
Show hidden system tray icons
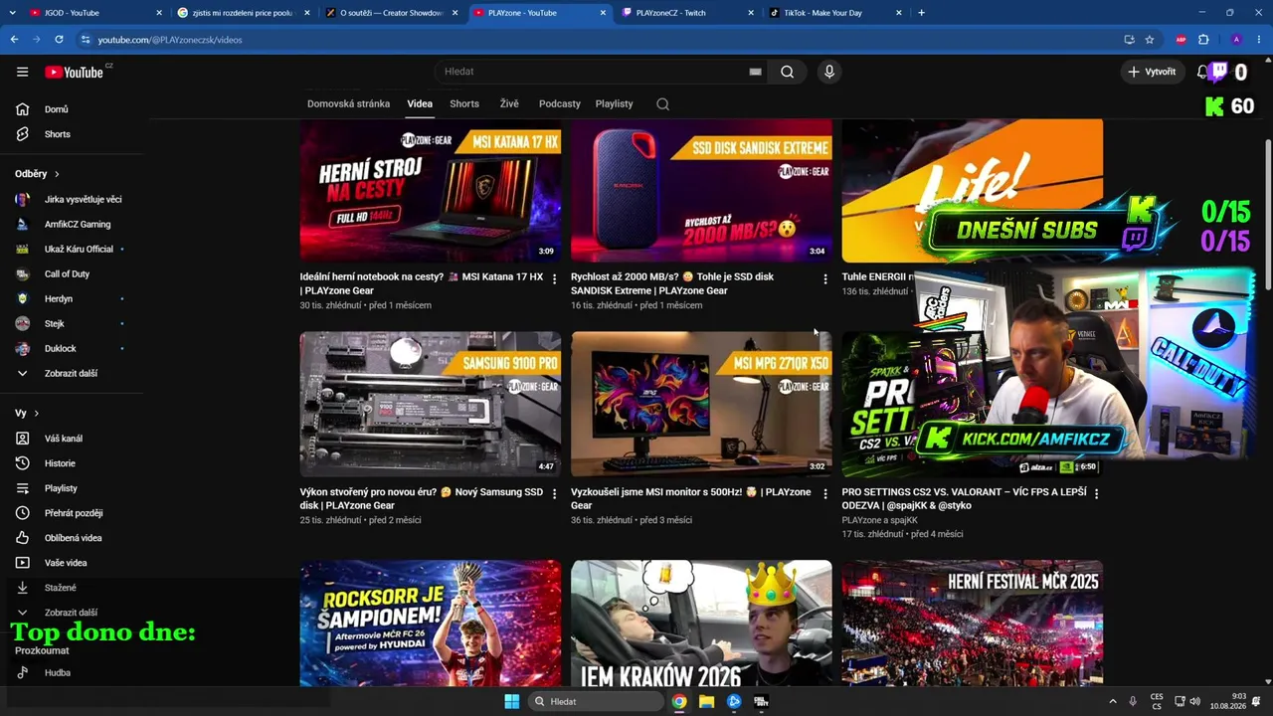(x=1113, y=701)
